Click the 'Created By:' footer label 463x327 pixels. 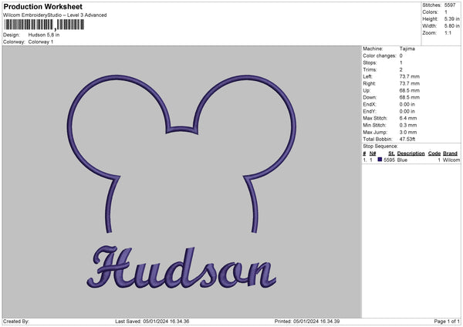16,321
